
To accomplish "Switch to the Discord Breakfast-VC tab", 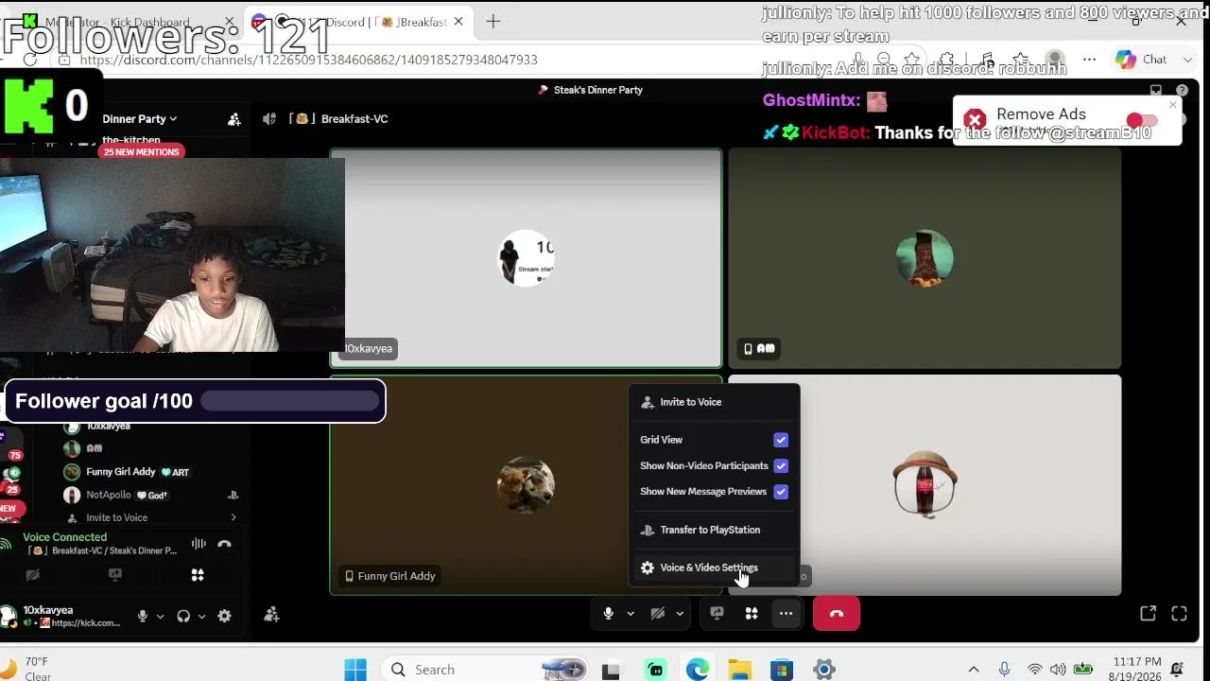I will pyautogui.click(x=356, y=22).
